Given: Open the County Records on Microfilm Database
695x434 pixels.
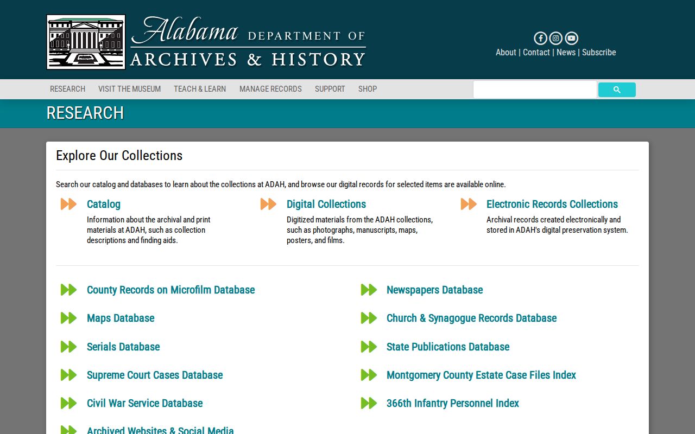Looking at the screenshot, I should click(171, 290).
